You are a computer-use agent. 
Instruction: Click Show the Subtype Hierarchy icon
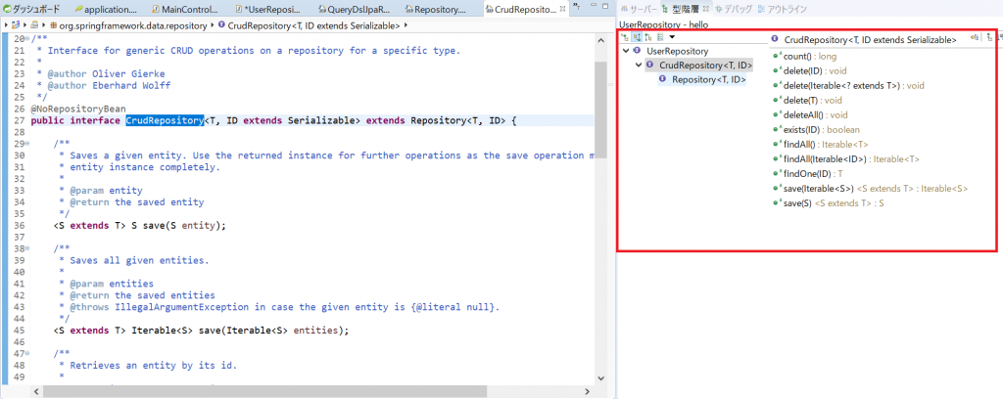tap(647, 36)
